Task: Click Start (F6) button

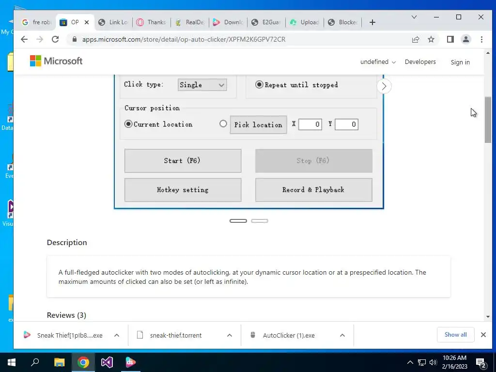Action: click(x=183, y=161)
